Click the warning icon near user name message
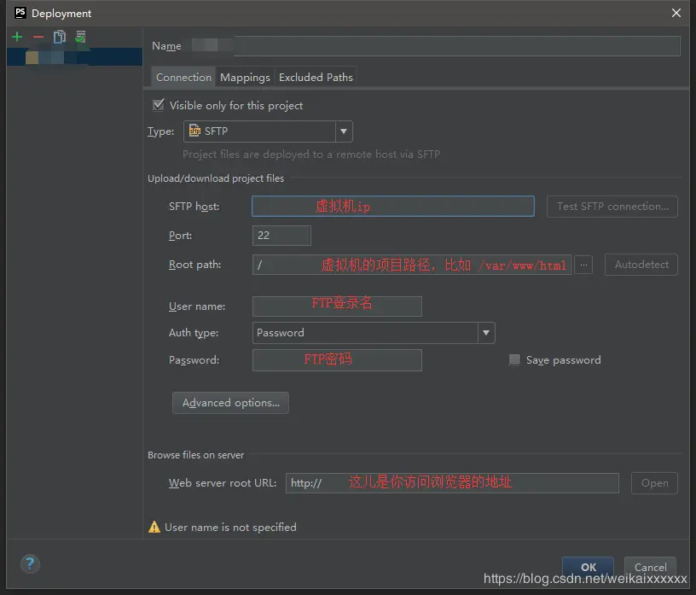The width and height of the screenshot is (696, 595). [154, 527]
